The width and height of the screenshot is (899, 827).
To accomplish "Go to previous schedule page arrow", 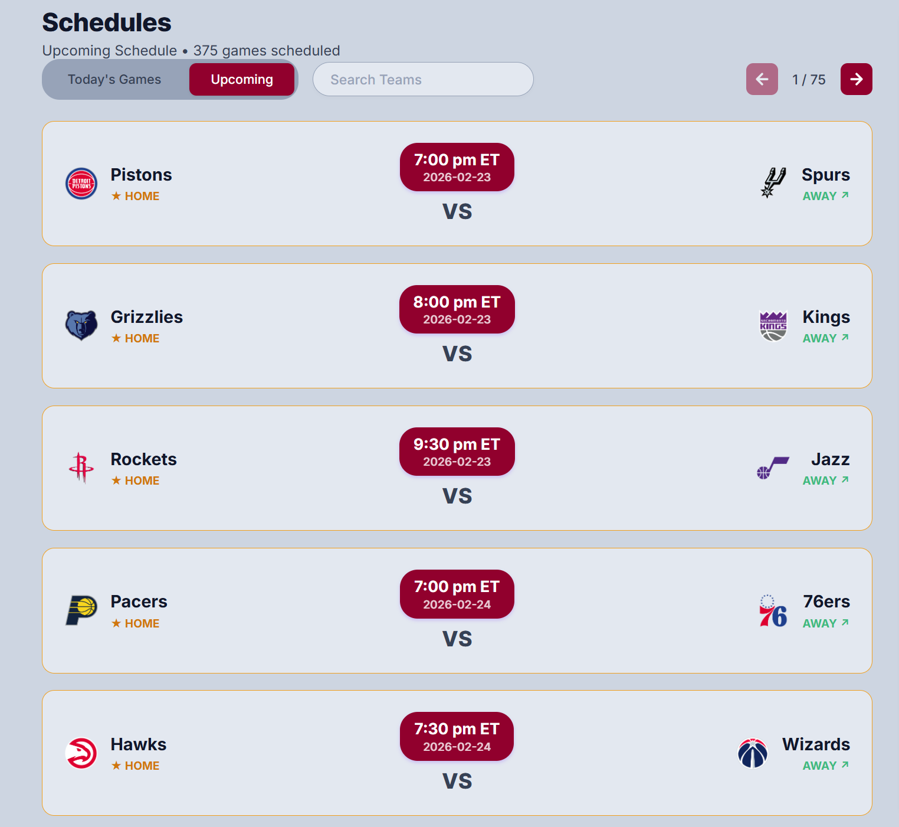I will pos(762,79).
